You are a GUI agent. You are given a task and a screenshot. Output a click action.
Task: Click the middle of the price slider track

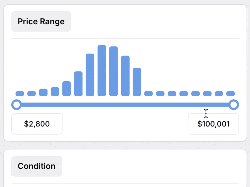pos(125,105)
